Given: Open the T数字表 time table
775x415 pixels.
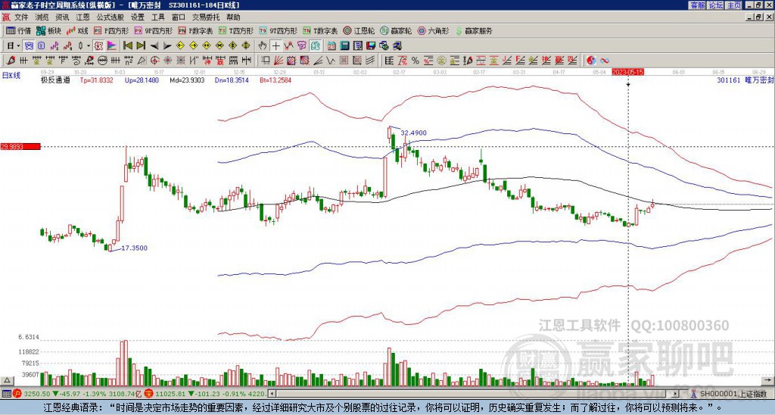Looking at the screenshot, I should pyautogui.click(x=320, y=30).
